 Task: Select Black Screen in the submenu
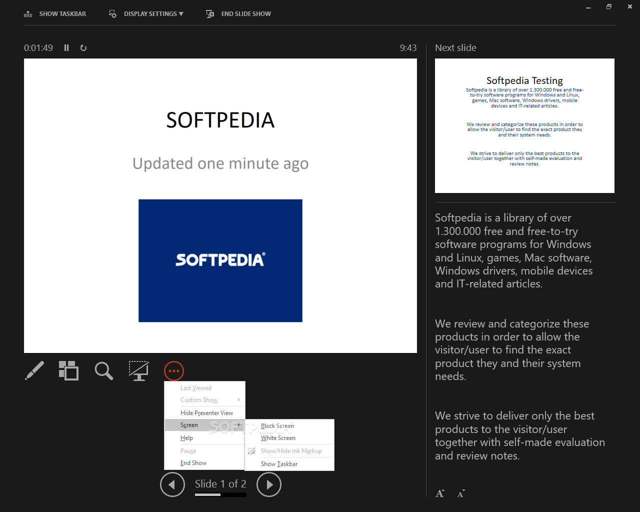tap(289, 426)
